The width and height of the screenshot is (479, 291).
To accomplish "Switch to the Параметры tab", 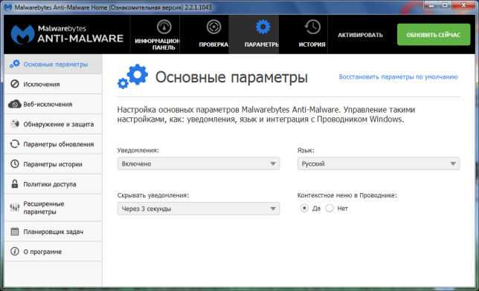I will (254, 34).
